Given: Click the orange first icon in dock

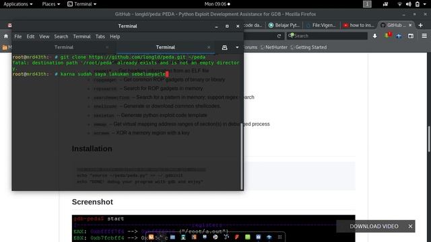Looking at the screenshot, I should coord(151,237).
